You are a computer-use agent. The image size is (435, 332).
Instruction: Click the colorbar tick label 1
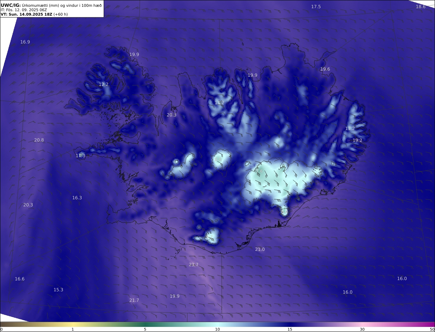click(73, 329)
